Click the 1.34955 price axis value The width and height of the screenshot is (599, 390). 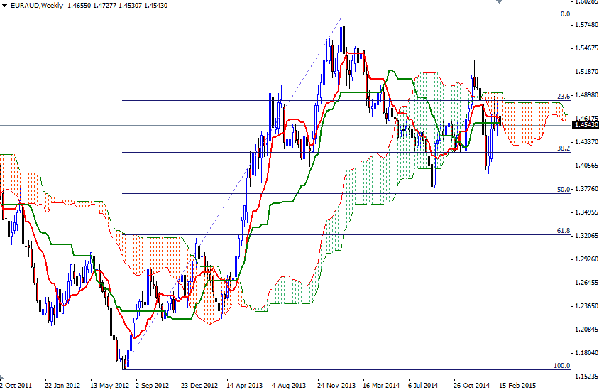tap(586, 212)
